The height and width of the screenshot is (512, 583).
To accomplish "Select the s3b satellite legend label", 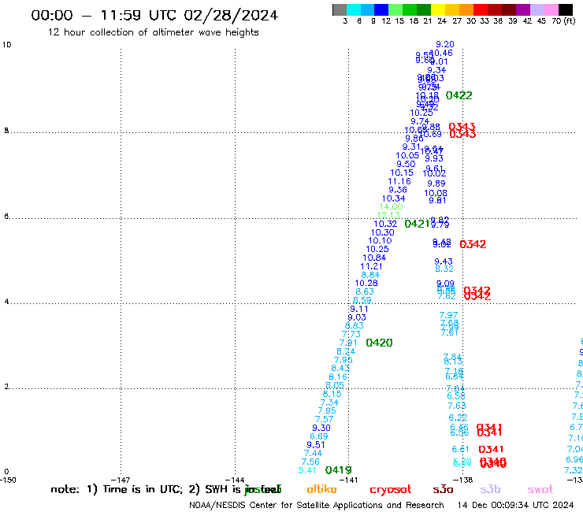I will (490, 489).
